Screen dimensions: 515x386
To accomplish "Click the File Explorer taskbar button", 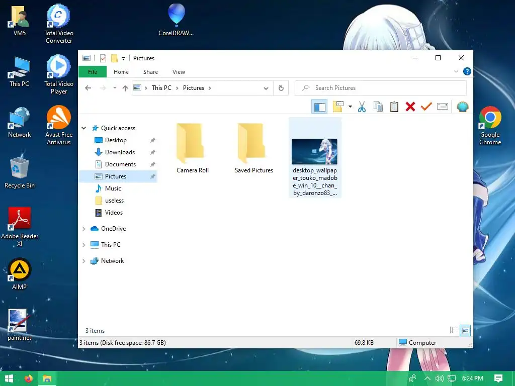I will tap(47, 378).
